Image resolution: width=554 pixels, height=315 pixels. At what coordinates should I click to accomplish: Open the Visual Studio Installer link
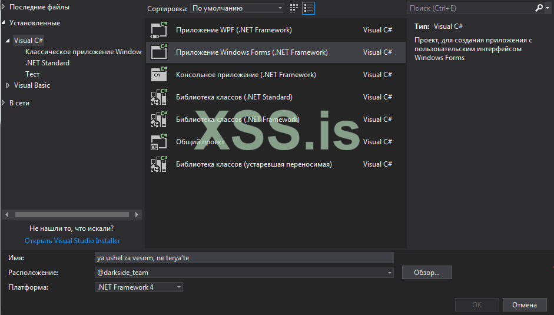tap(72, 241)
